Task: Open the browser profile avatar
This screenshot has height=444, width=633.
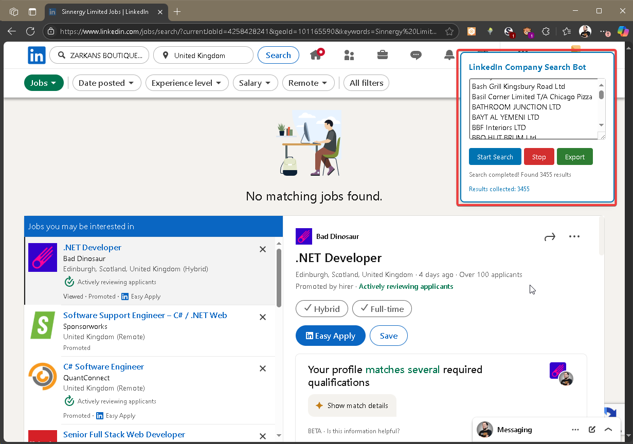Action: point(585,31)
